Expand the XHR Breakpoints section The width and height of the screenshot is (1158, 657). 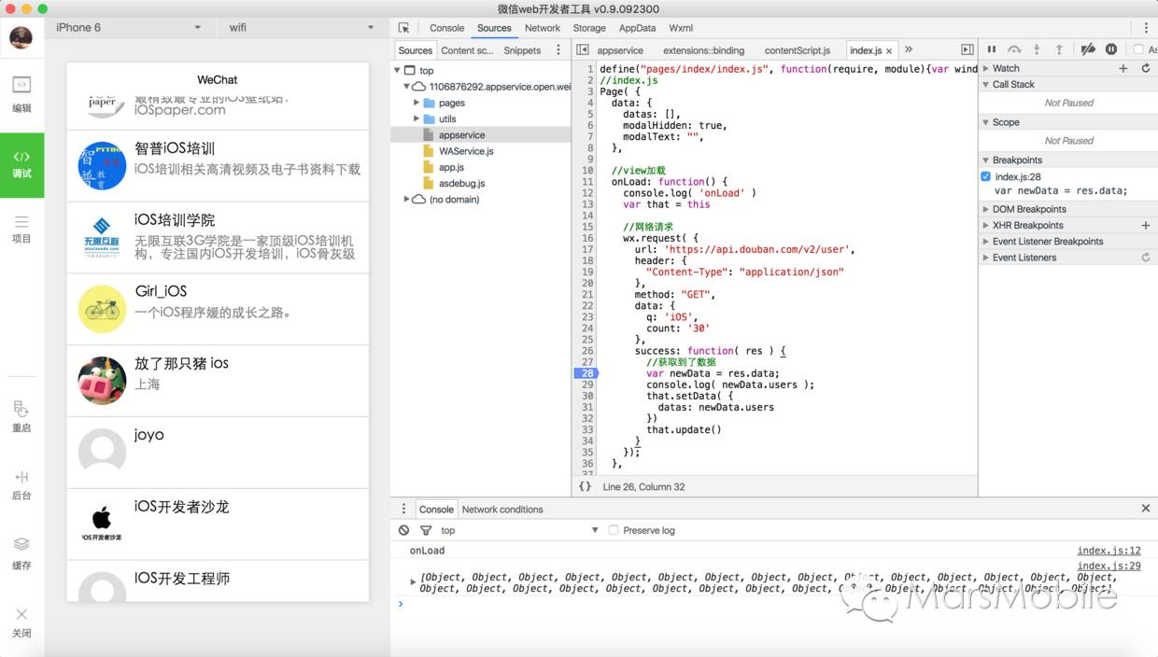(x=1027, y=225)
